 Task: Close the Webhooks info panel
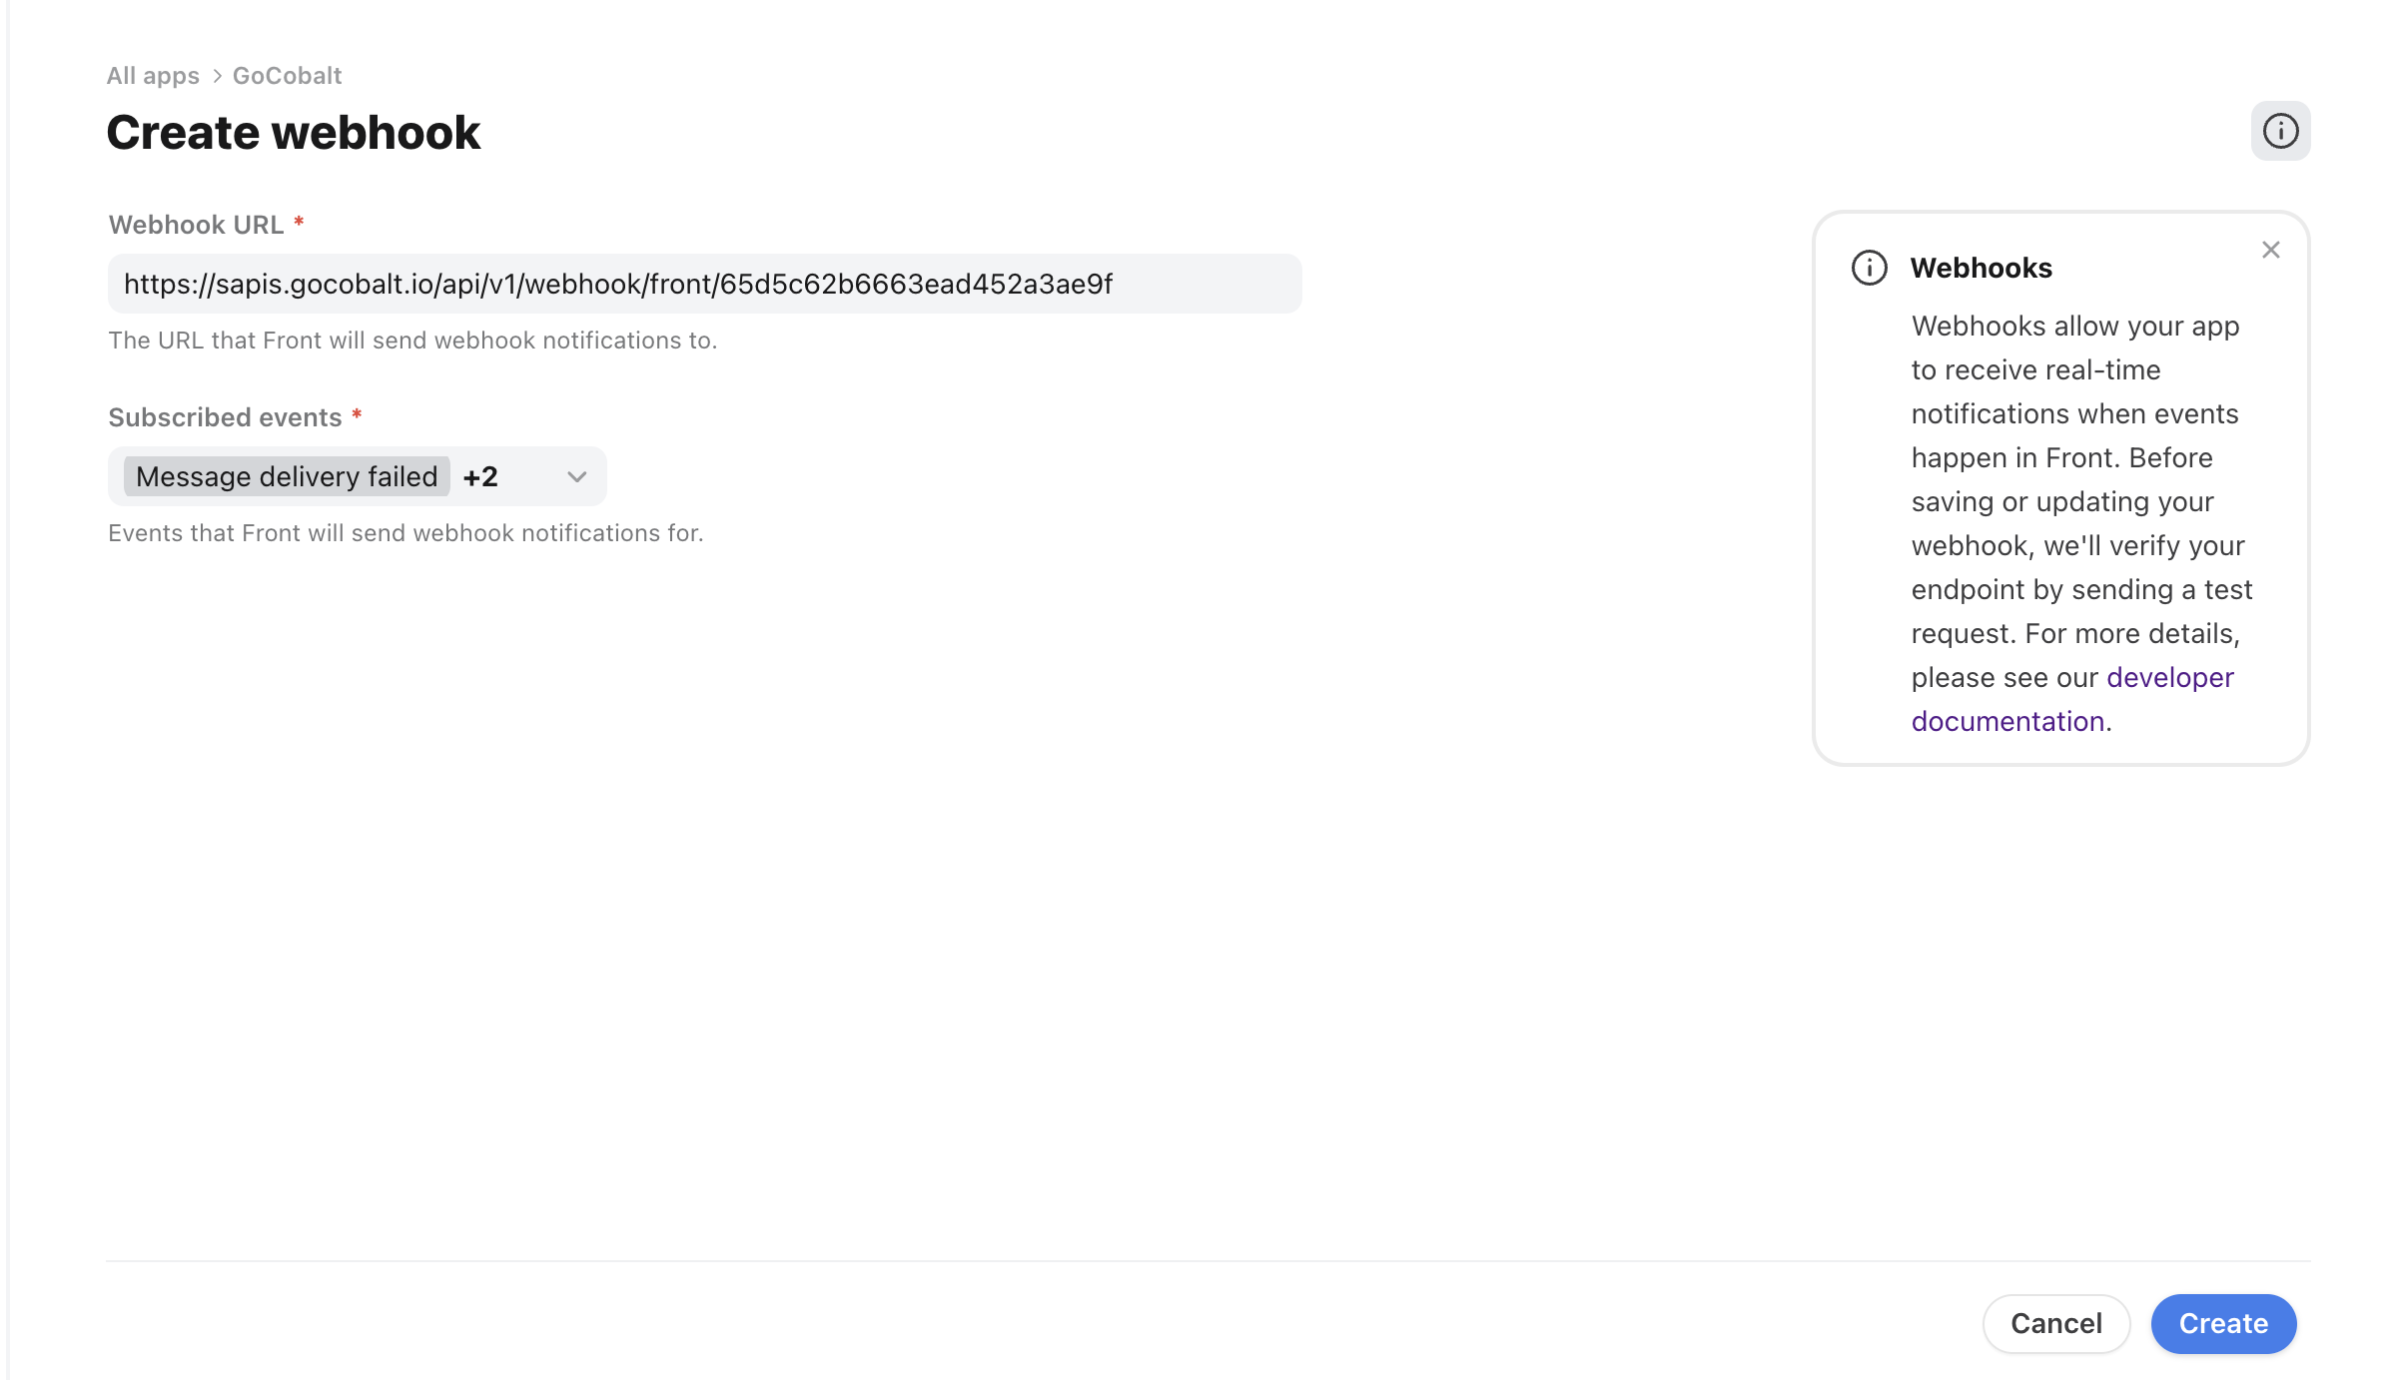2271,250
